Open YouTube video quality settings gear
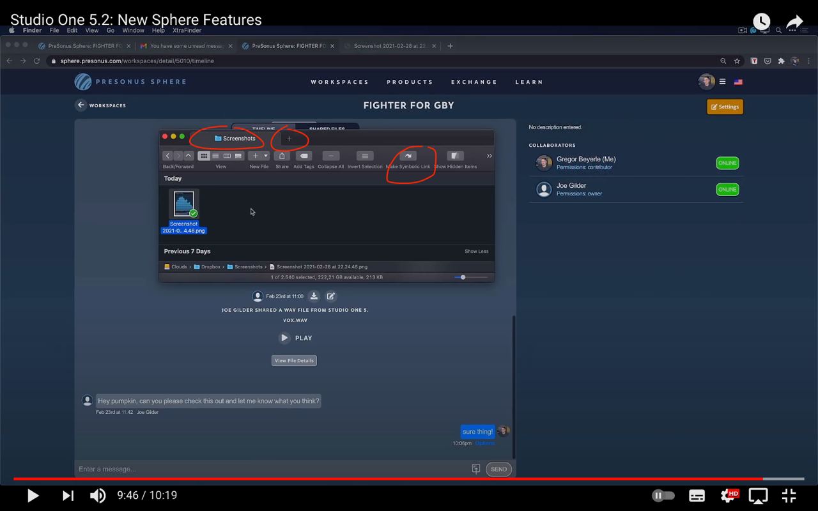 point(729,495)
